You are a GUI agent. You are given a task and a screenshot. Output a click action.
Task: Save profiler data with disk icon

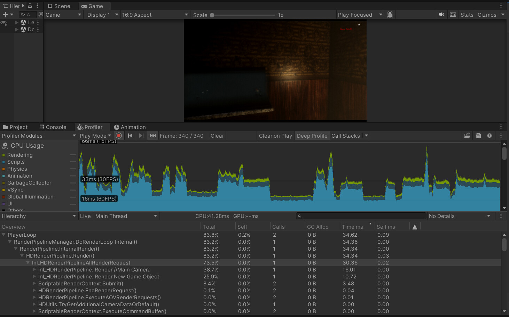[x=478, y=136]
